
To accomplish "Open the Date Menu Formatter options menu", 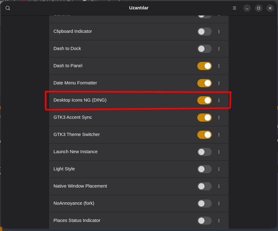I will coord(219,83).
